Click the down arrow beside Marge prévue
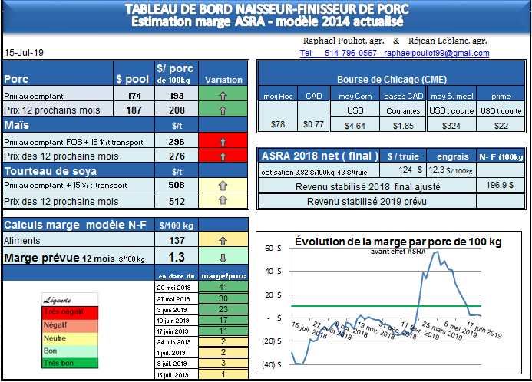532x382 pixels. tap(223, 258)
